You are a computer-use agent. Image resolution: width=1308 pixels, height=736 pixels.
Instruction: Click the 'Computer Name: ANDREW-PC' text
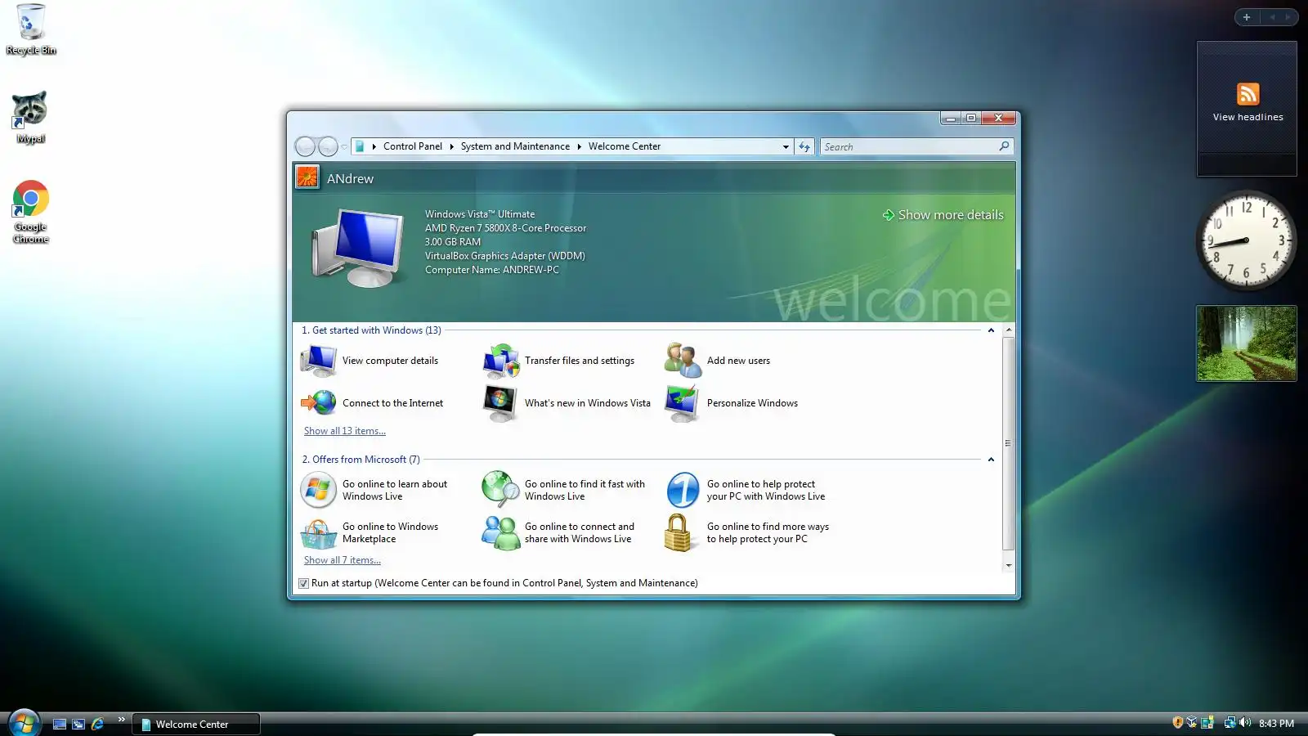[x=492, y=270]
